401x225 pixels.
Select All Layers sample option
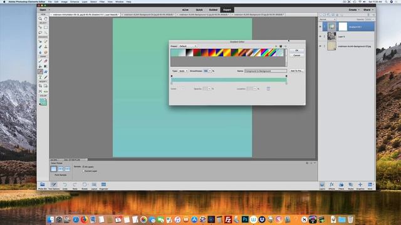[88, 167]
